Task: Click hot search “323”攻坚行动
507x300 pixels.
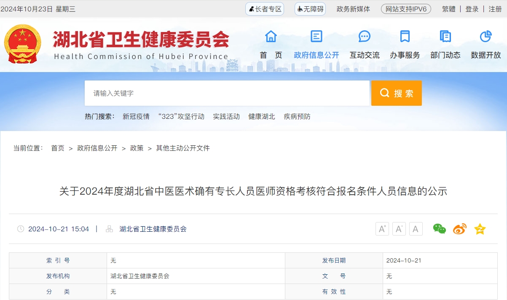Action: pyautogui.click(x=181, y=117)
